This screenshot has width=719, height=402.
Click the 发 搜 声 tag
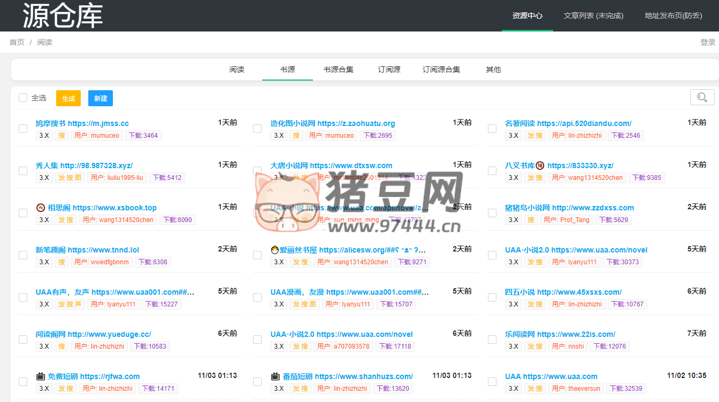coord(70,304)
